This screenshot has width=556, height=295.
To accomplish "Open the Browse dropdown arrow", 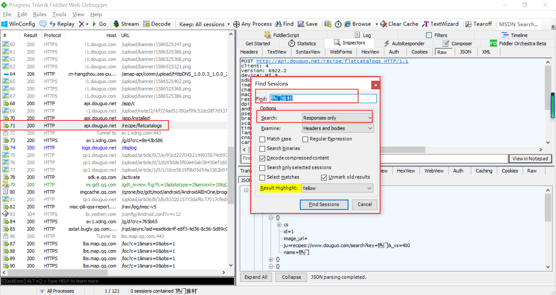I will pos(376,24).
